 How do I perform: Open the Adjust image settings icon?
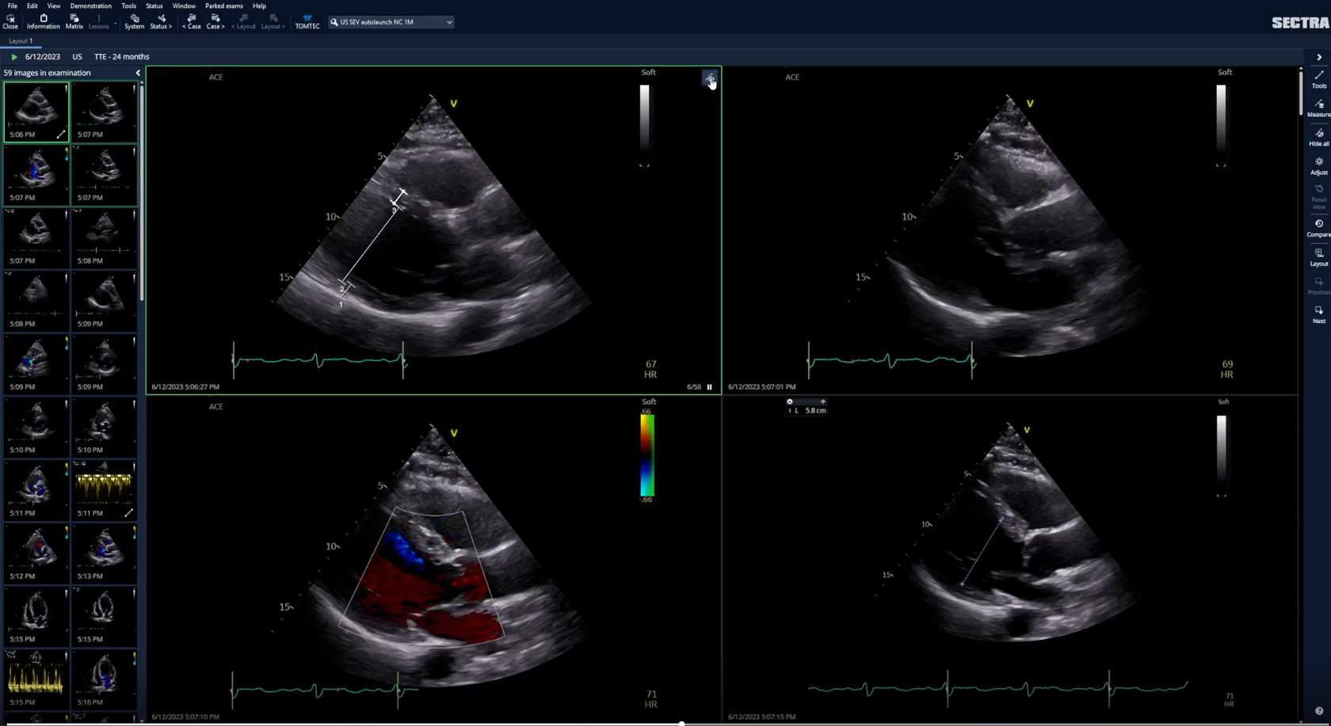(1318, 165)
